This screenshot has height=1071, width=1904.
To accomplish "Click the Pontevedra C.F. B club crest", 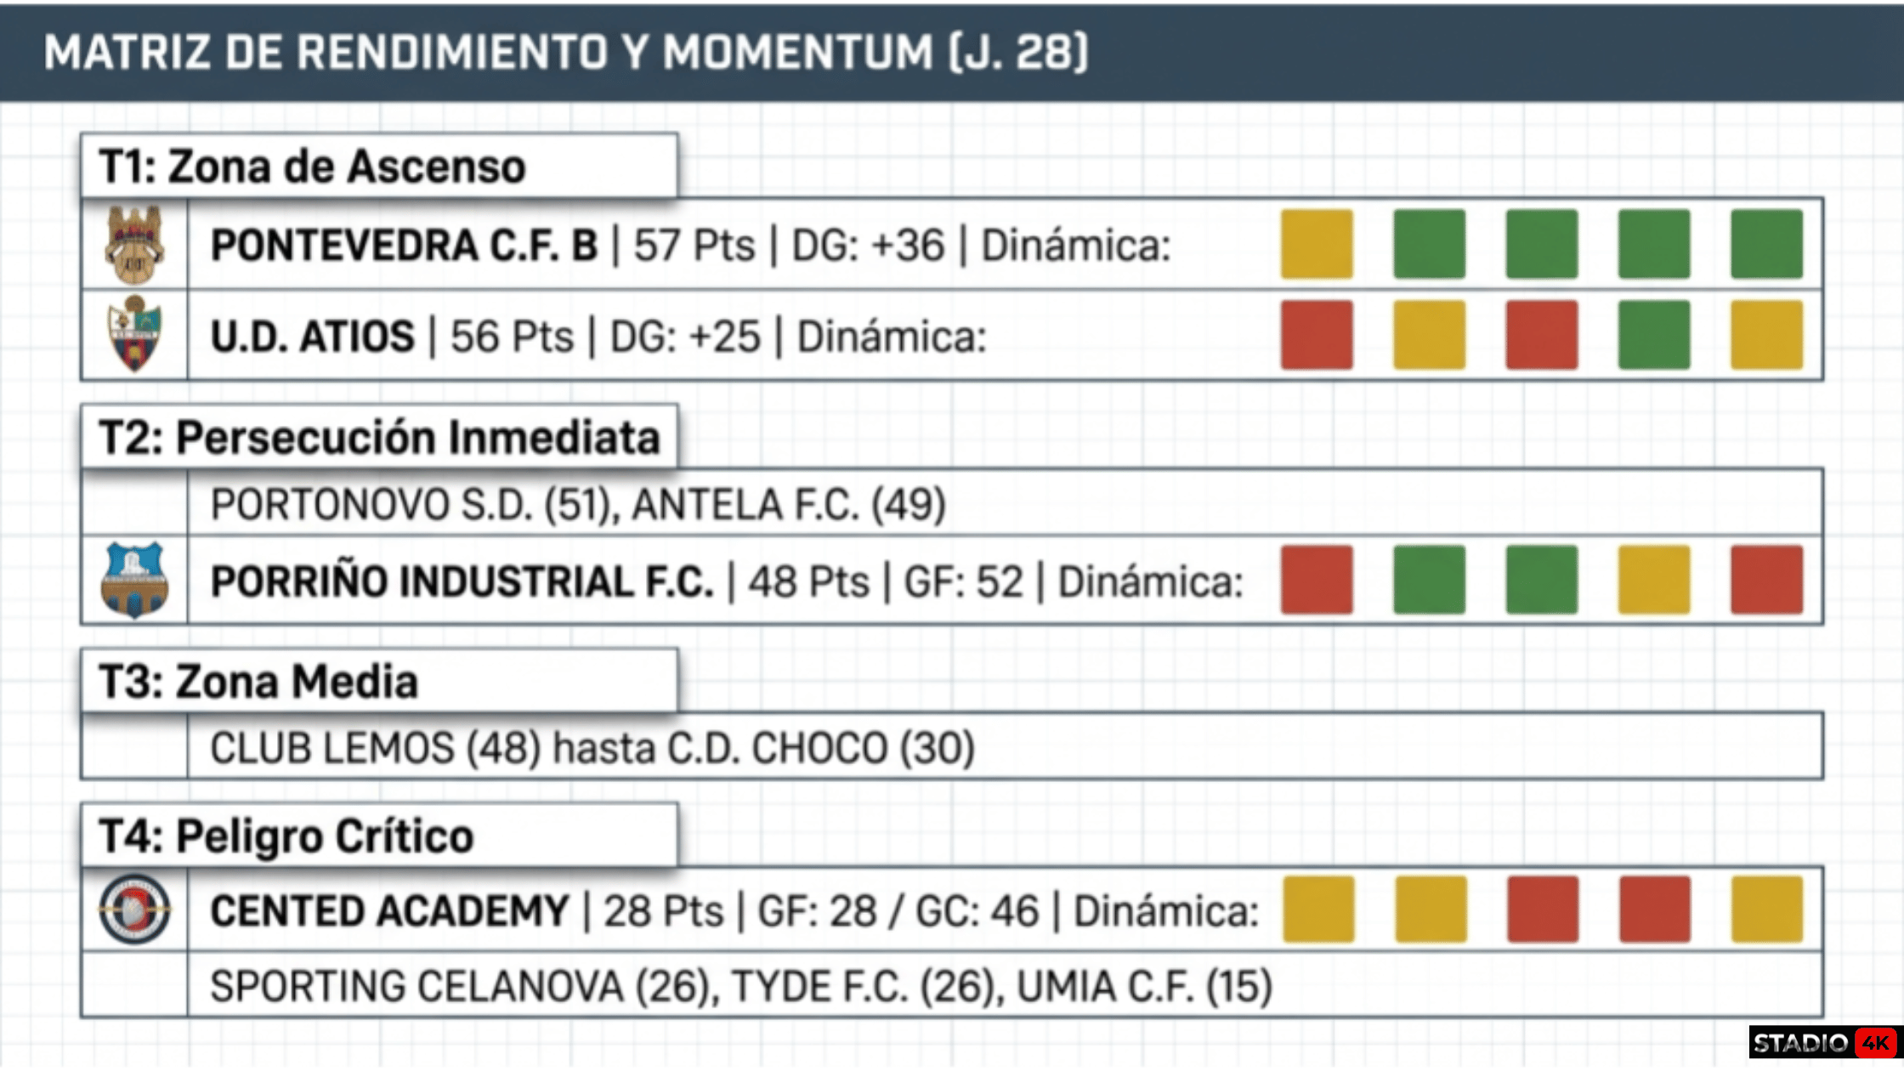I will click(x=134, y=245).
